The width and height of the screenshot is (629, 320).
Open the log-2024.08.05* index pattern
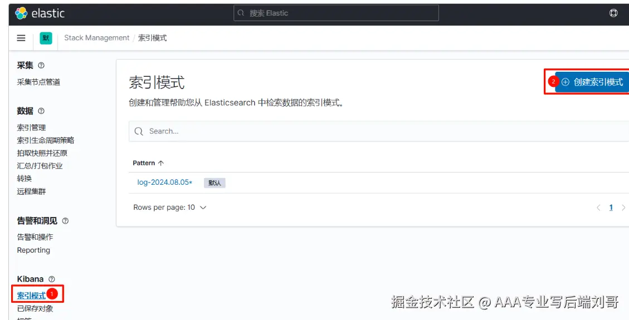(x=165, y=182)
